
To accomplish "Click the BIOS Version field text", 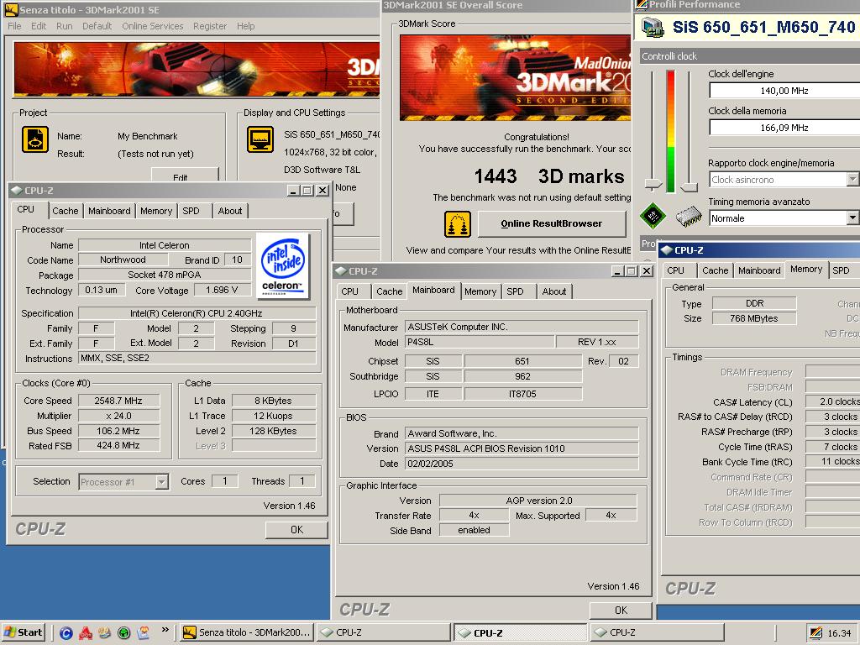I will tap(522, 448).
